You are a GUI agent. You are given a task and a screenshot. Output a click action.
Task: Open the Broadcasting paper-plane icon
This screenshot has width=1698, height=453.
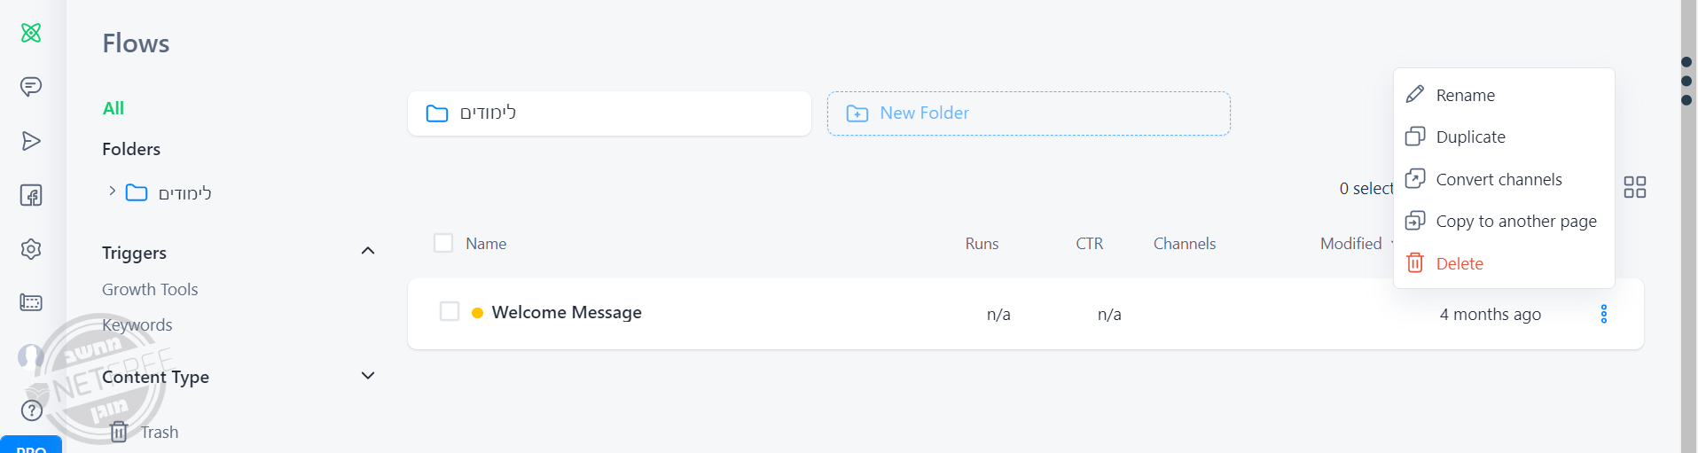(31, 141)
